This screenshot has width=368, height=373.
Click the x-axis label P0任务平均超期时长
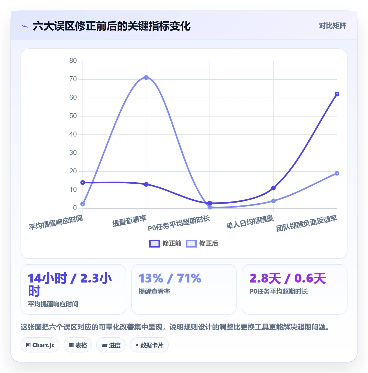coord(179,223)
